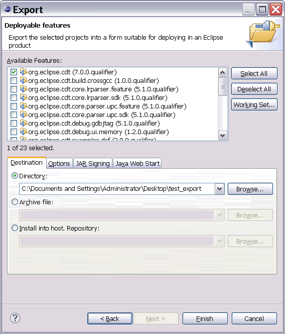Select Install into host Repository option
This screenshot has width=285, height=334.
[15, 228]
